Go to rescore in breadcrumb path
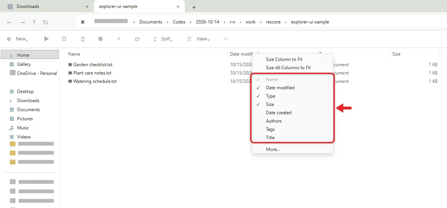Screen dimensions: 447x208 (274, 22)
